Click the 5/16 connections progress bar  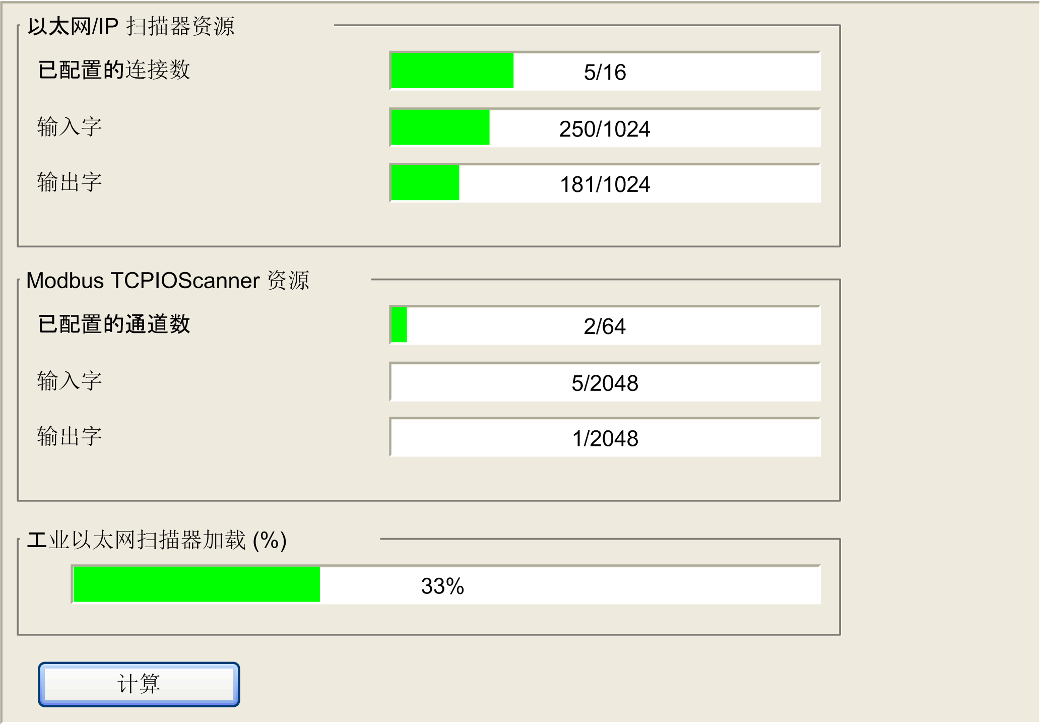pos(605,72)
